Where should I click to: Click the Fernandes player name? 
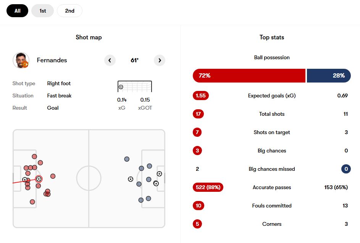52,60
